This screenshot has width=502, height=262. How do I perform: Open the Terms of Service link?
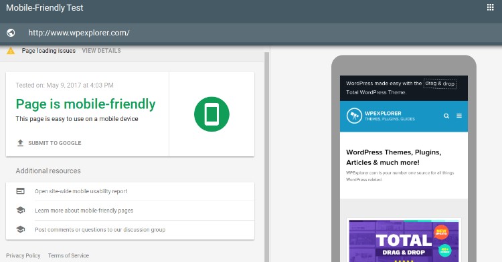pyautogui.click(x=68, y=255)
